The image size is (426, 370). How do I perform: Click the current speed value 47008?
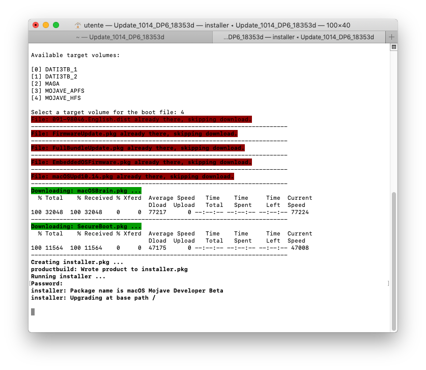coord(300,248)
